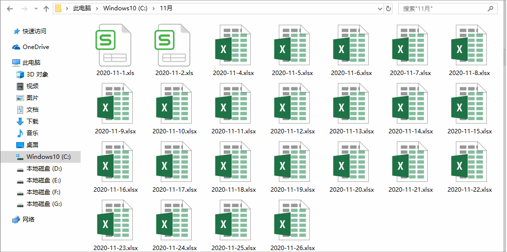507x252 pixels.
Task: Open 下载 folder in sidebar
Action: click(28, 122)
